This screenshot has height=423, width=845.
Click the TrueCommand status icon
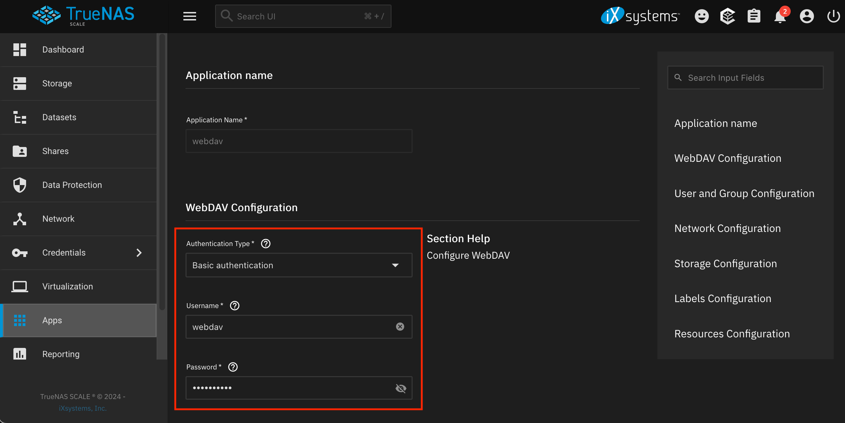pyautogui.click(x=728, y=16)
